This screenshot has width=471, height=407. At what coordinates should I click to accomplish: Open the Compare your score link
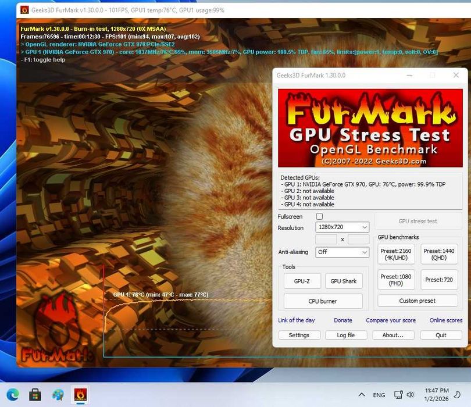(x=391, y=320)
